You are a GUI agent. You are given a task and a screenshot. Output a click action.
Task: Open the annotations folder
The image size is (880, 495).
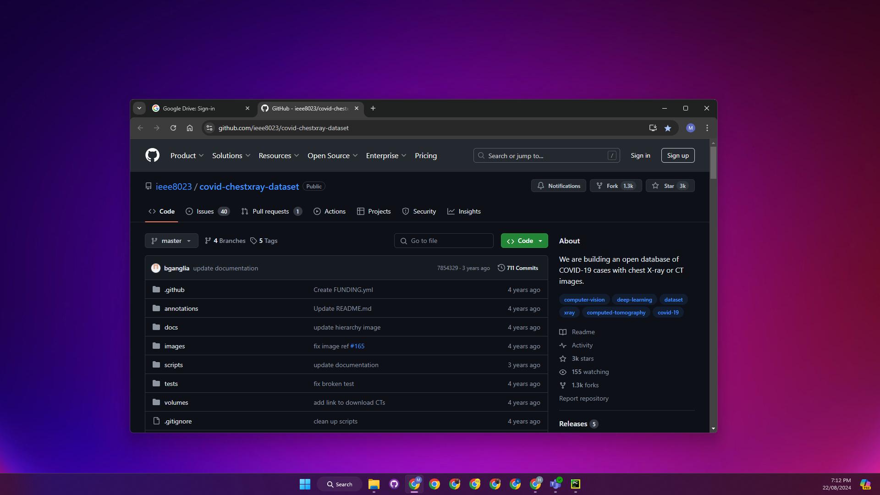[181, 308]
